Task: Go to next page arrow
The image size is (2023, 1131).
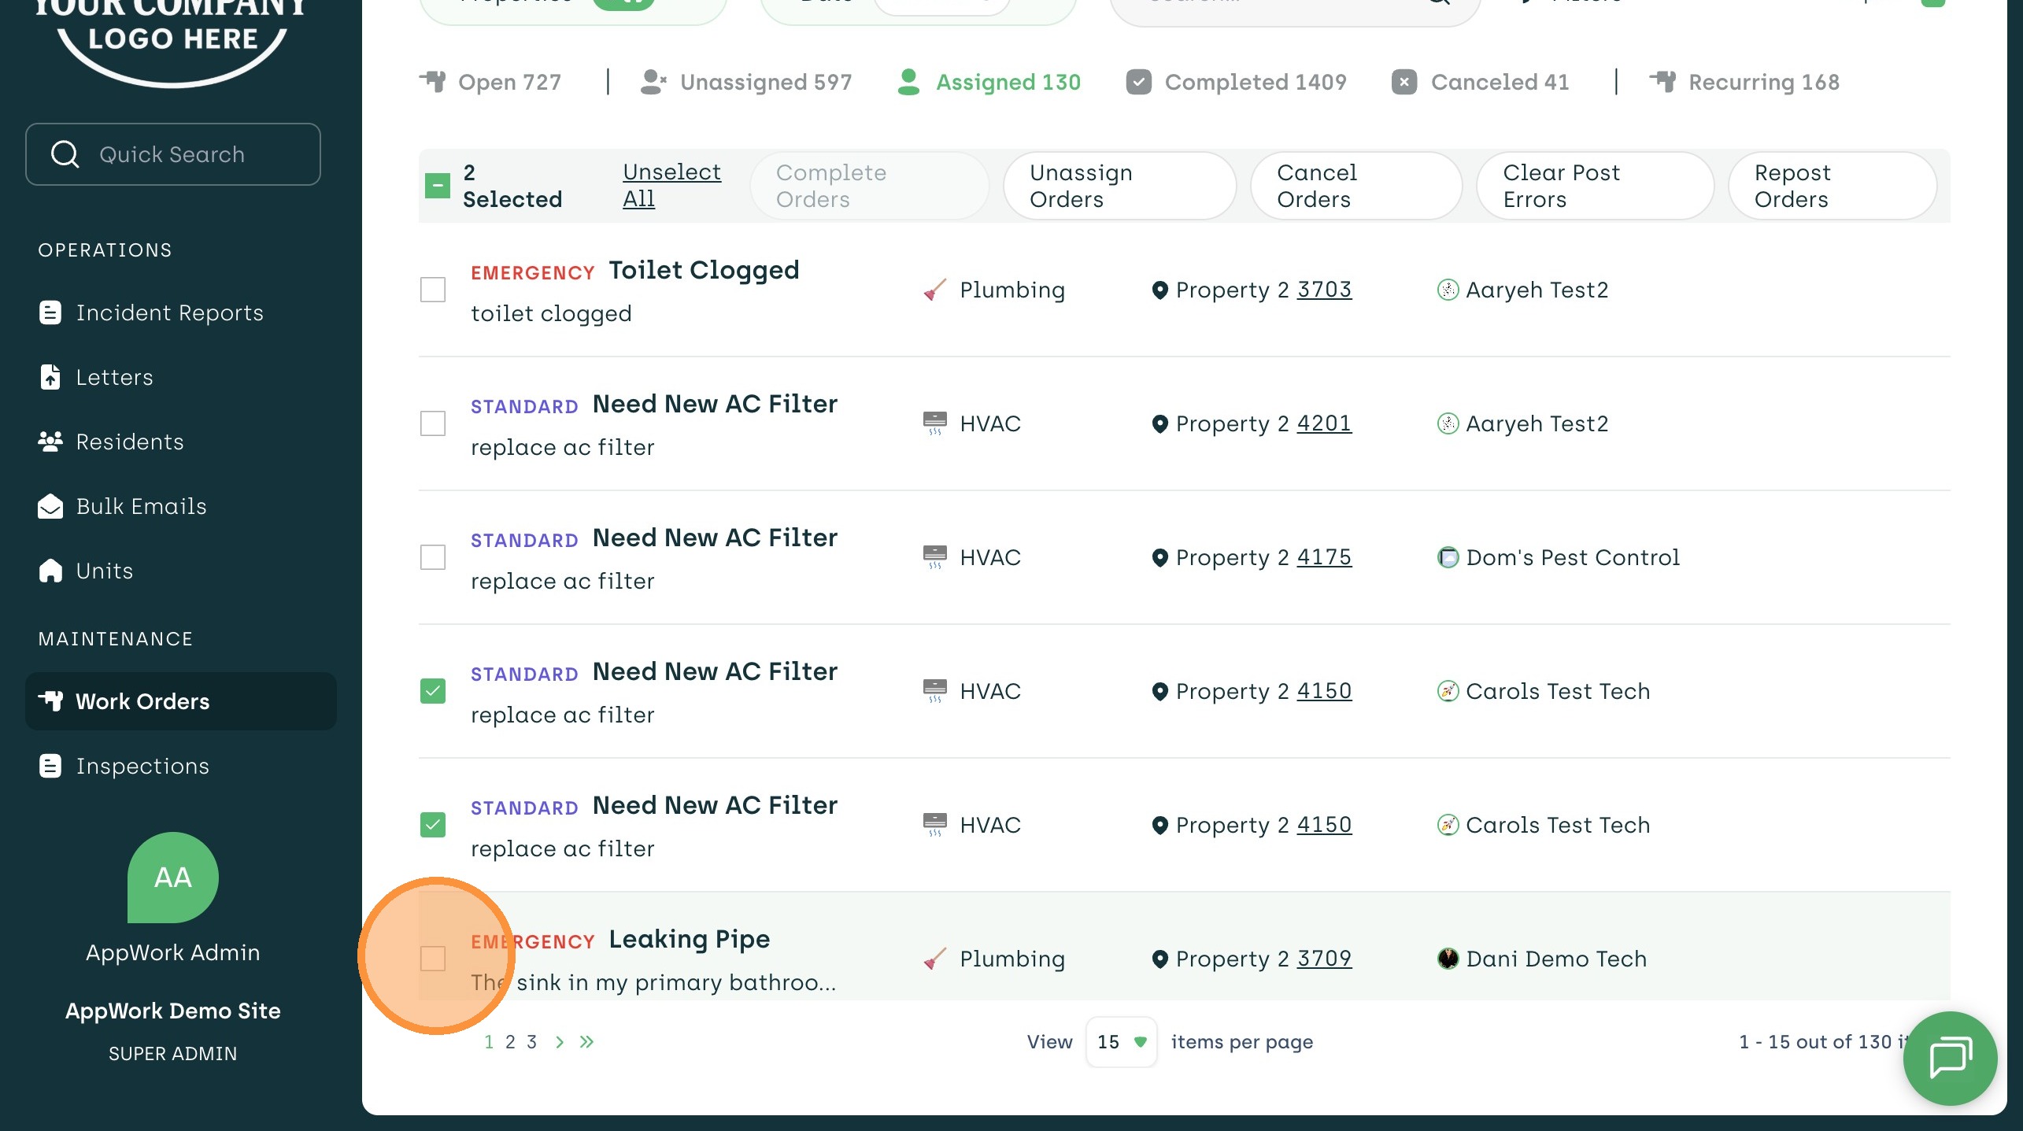Action: (x=560, y=1042)
